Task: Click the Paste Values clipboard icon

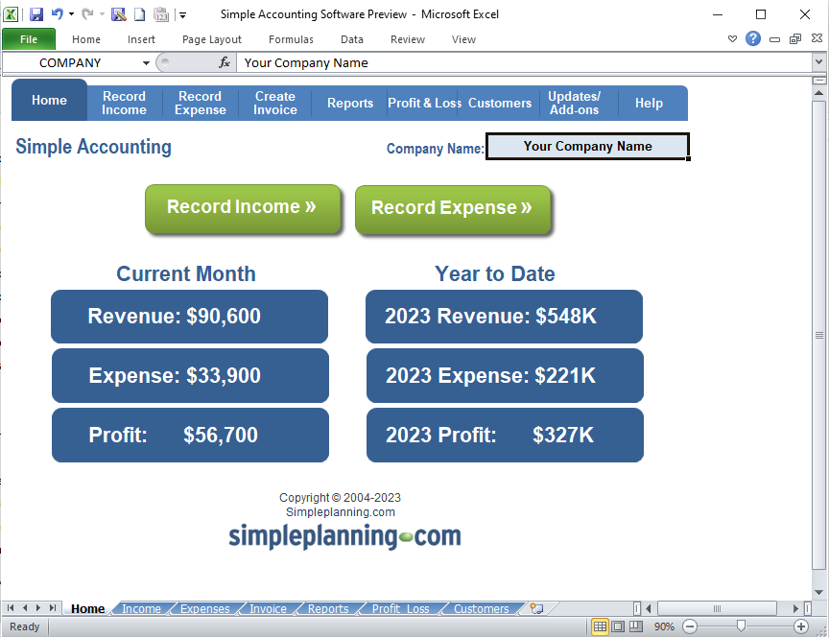Action: pyautogui.click(x=161, y=14)
